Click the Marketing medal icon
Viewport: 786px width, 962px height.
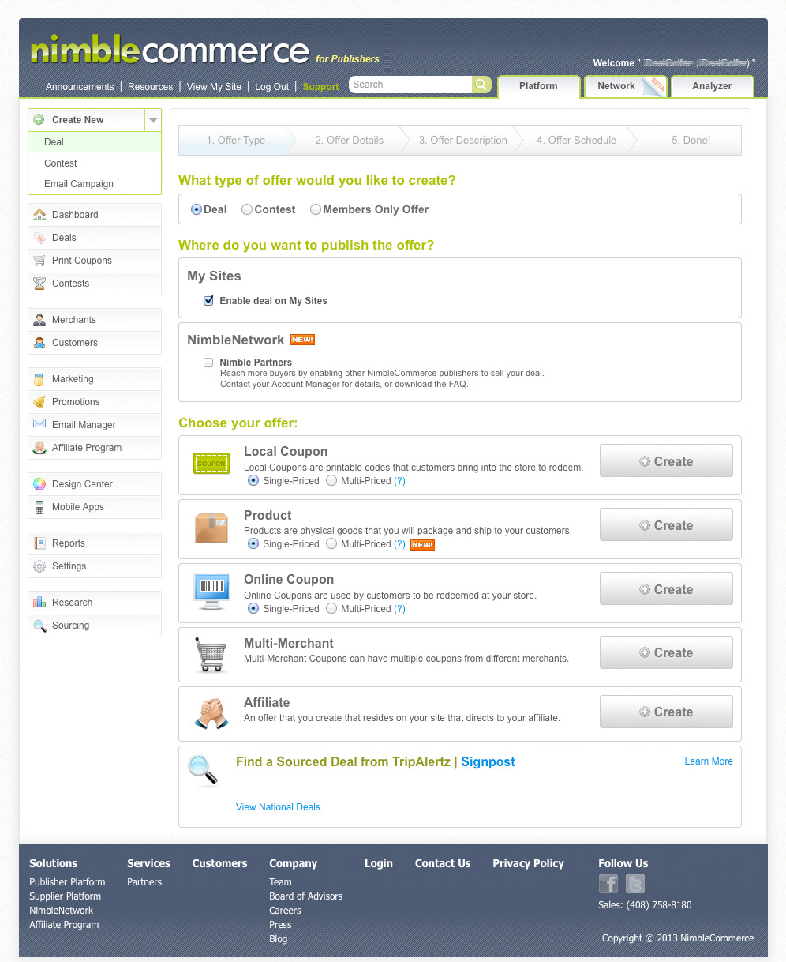39,379
